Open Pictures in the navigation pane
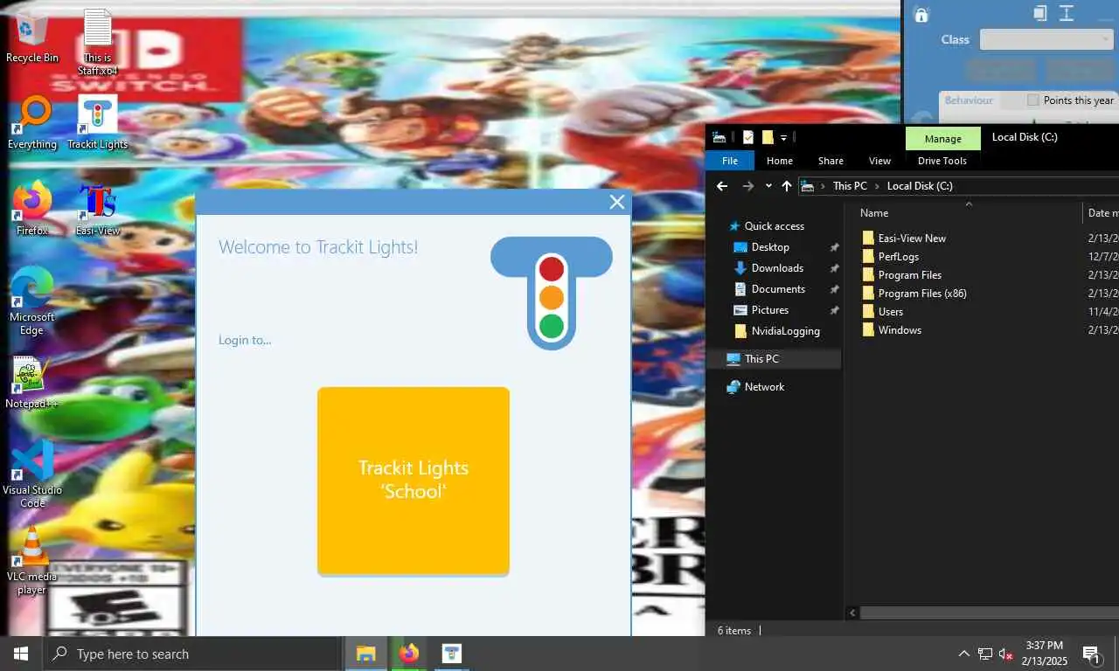This screenshot has width=1119, height=671. 770,310
